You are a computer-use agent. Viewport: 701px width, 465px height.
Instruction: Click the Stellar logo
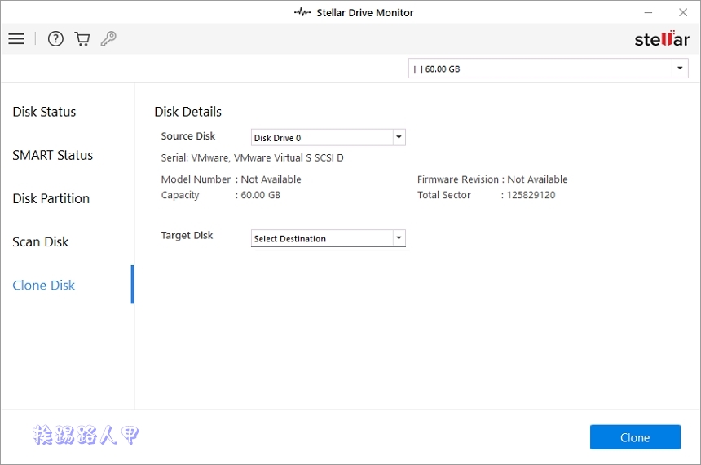(662, 39)
